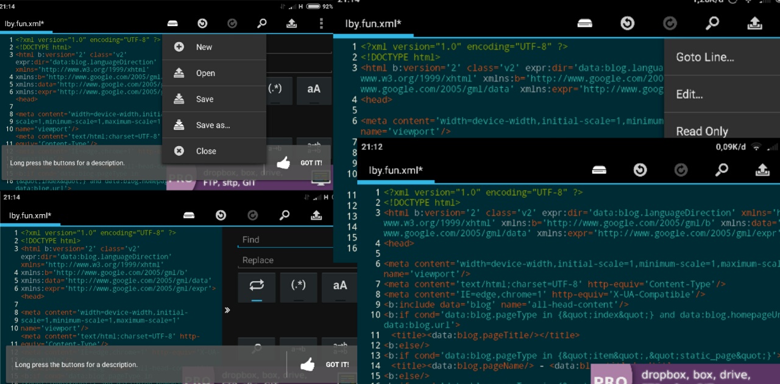780x384 pixels.
Task: Tap search magnifier in bottom-right screenshot
Action: (721, 170)
